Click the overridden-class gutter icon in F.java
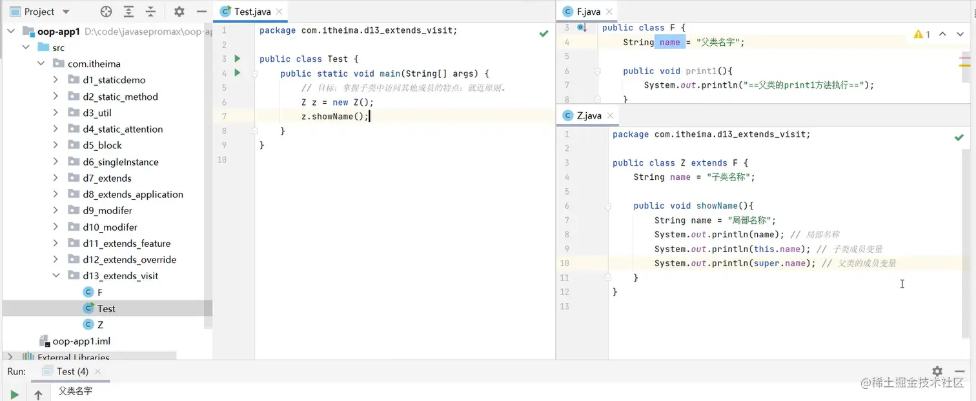The height and width of the screenshot is (401, 976). tap(582, 28)
